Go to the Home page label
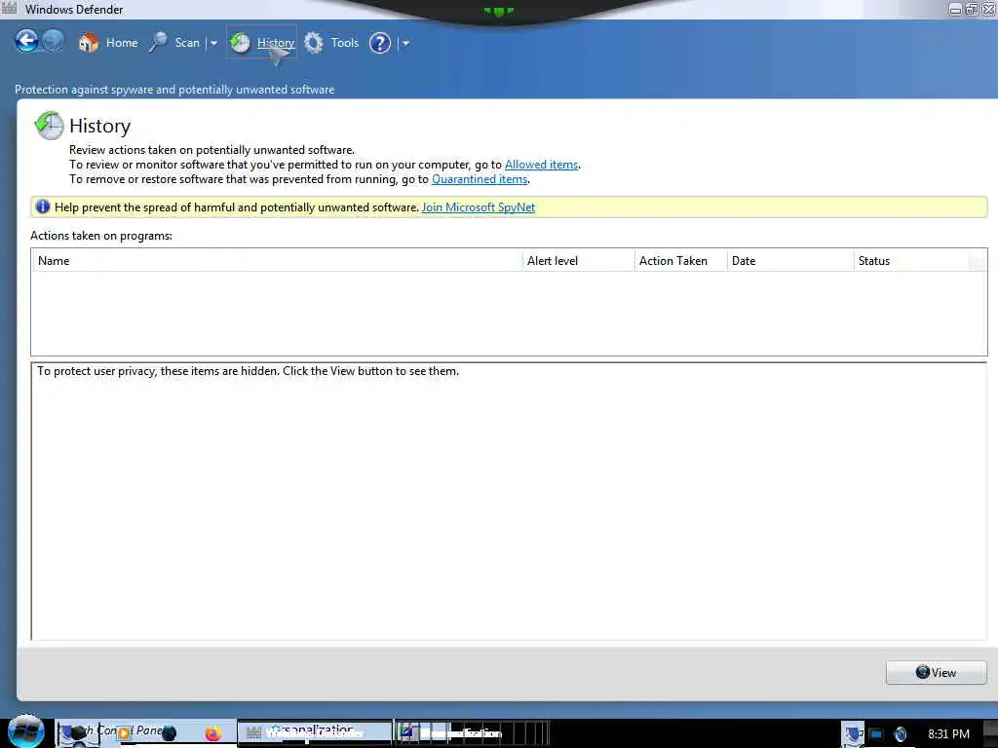This screenshot has width=998, height=748. [122, 43]
